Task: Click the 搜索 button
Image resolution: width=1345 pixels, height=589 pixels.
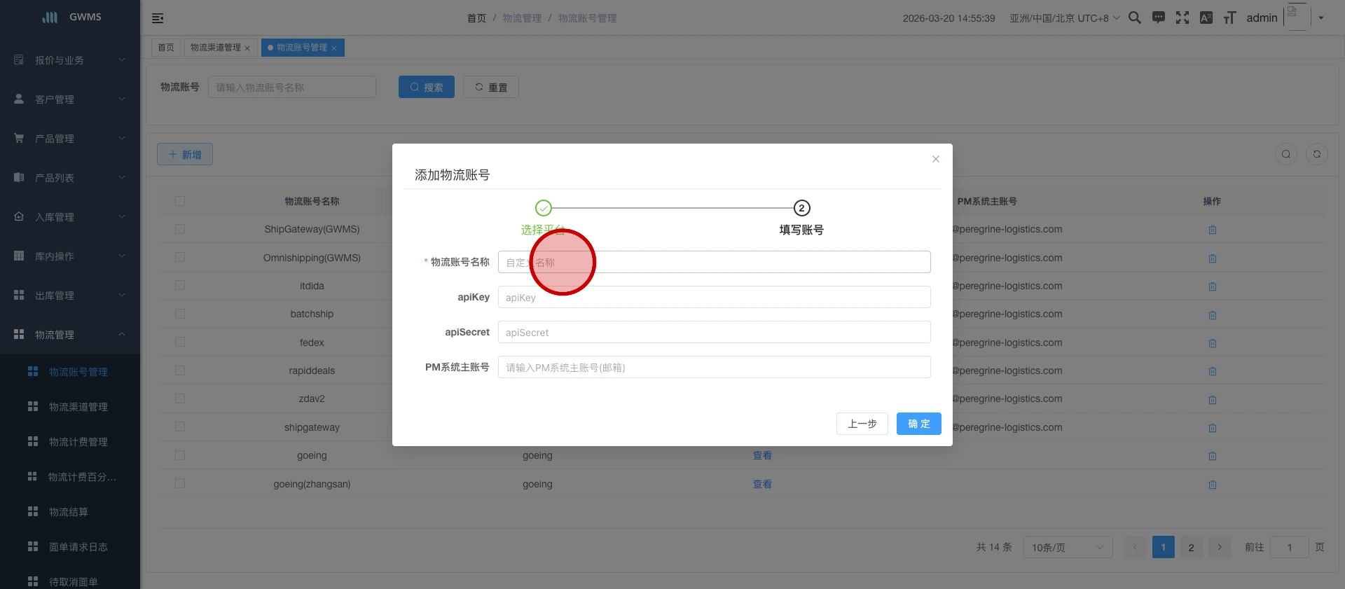Action: click(x=427, y=87)
